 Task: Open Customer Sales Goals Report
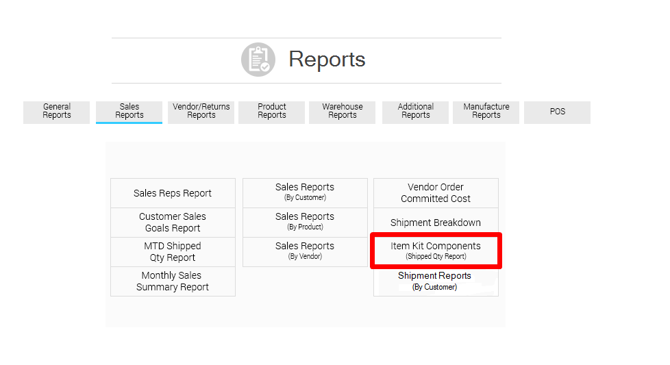tap(173, 223)
